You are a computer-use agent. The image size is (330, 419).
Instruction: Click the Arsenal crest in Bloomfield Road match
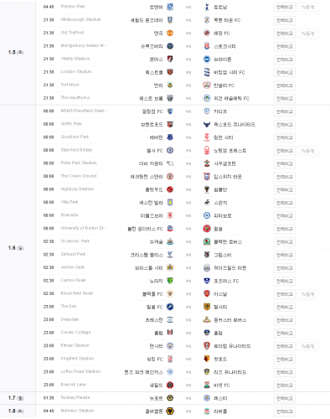click(x=207, y=294)
